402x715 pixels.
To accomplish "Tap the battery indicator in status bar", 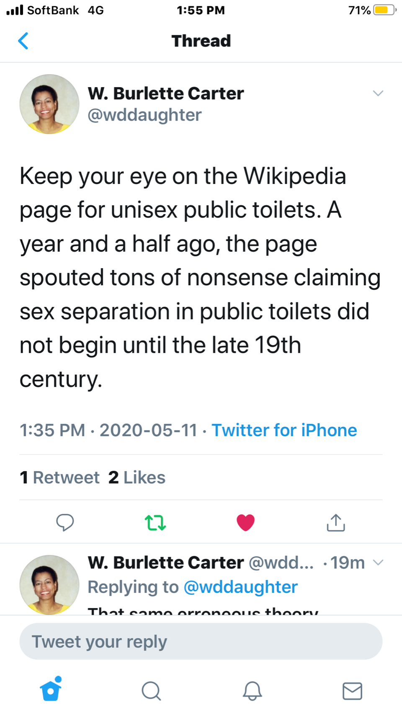I will pyautogui.click(x=384, y=10).
